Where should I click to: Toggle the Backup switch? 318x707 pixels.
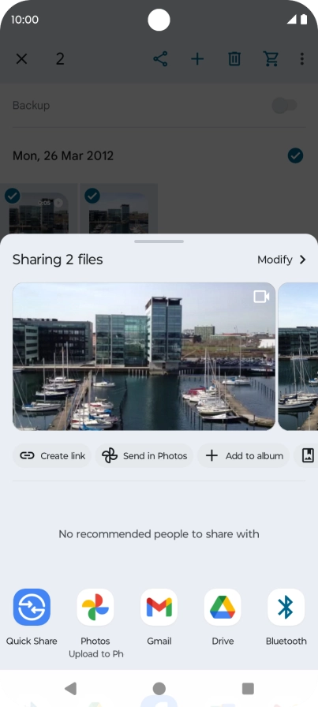[x=285, y=106]
